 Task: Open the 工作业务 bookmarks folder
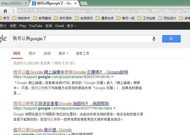[146, 18]
